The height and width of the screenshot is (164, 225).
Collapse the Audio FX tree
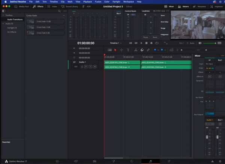3,24
